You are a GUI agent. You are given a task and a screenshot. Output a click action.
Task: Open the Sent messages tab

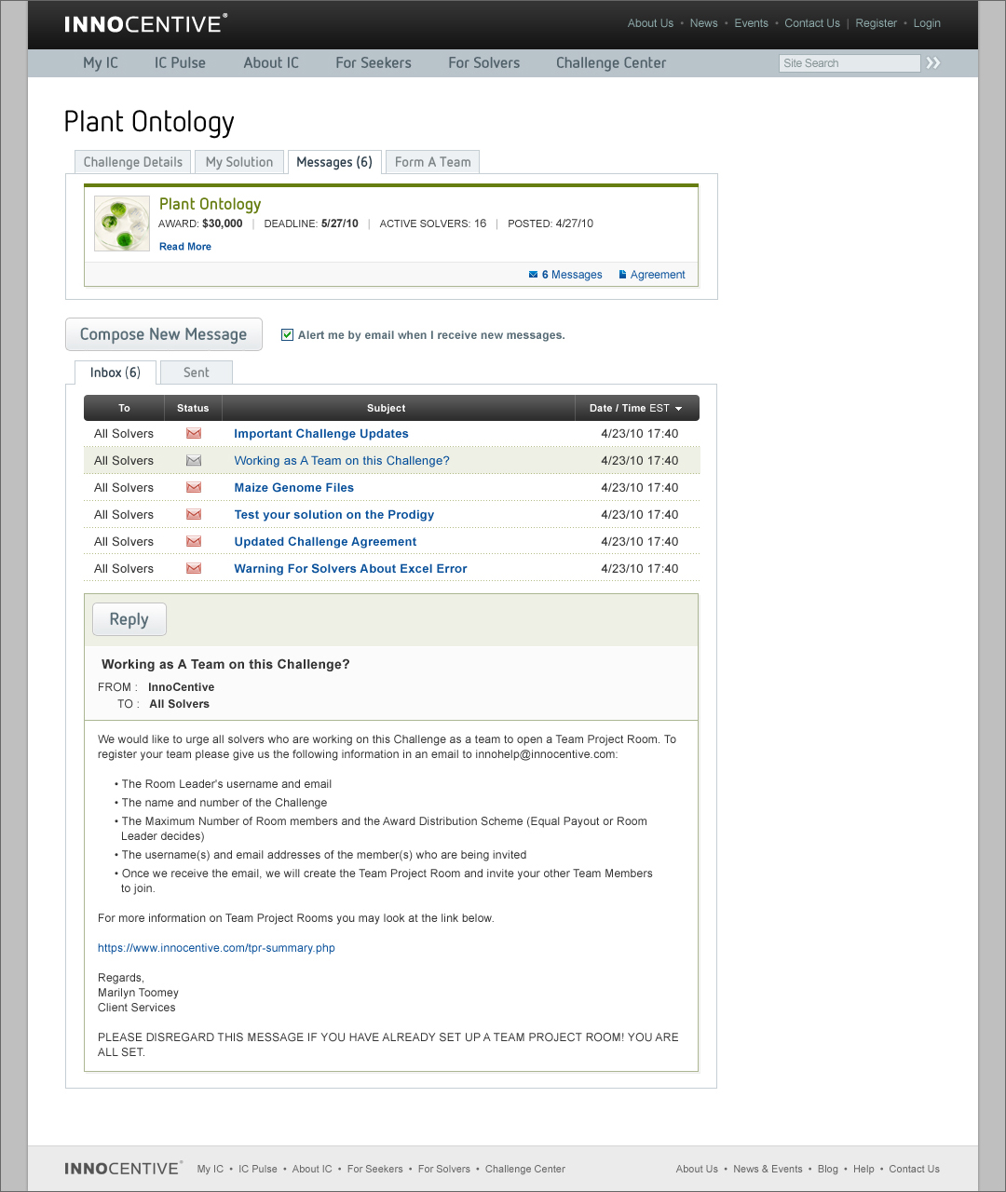point(197,372)
